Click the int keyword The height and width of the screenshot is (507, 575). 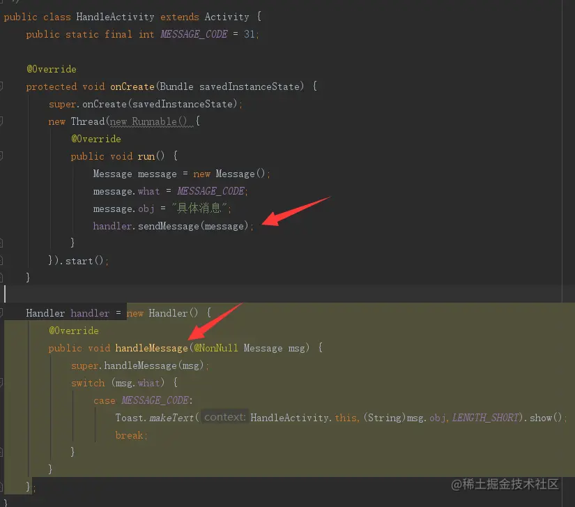click(x=146, y=34)
